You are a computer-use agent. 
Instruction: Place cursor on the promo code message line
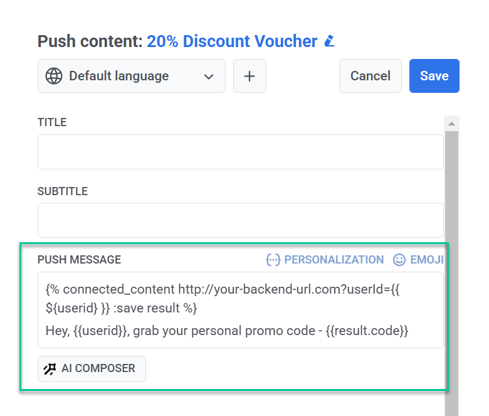pos(227,330)
